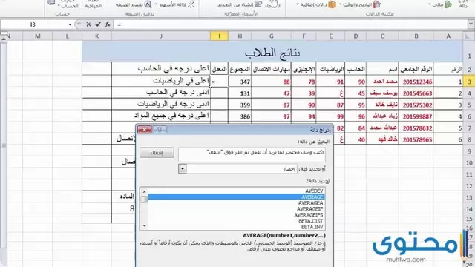
Task: Click student ID 201512346 cell
Action: click(x=416, y=82)
